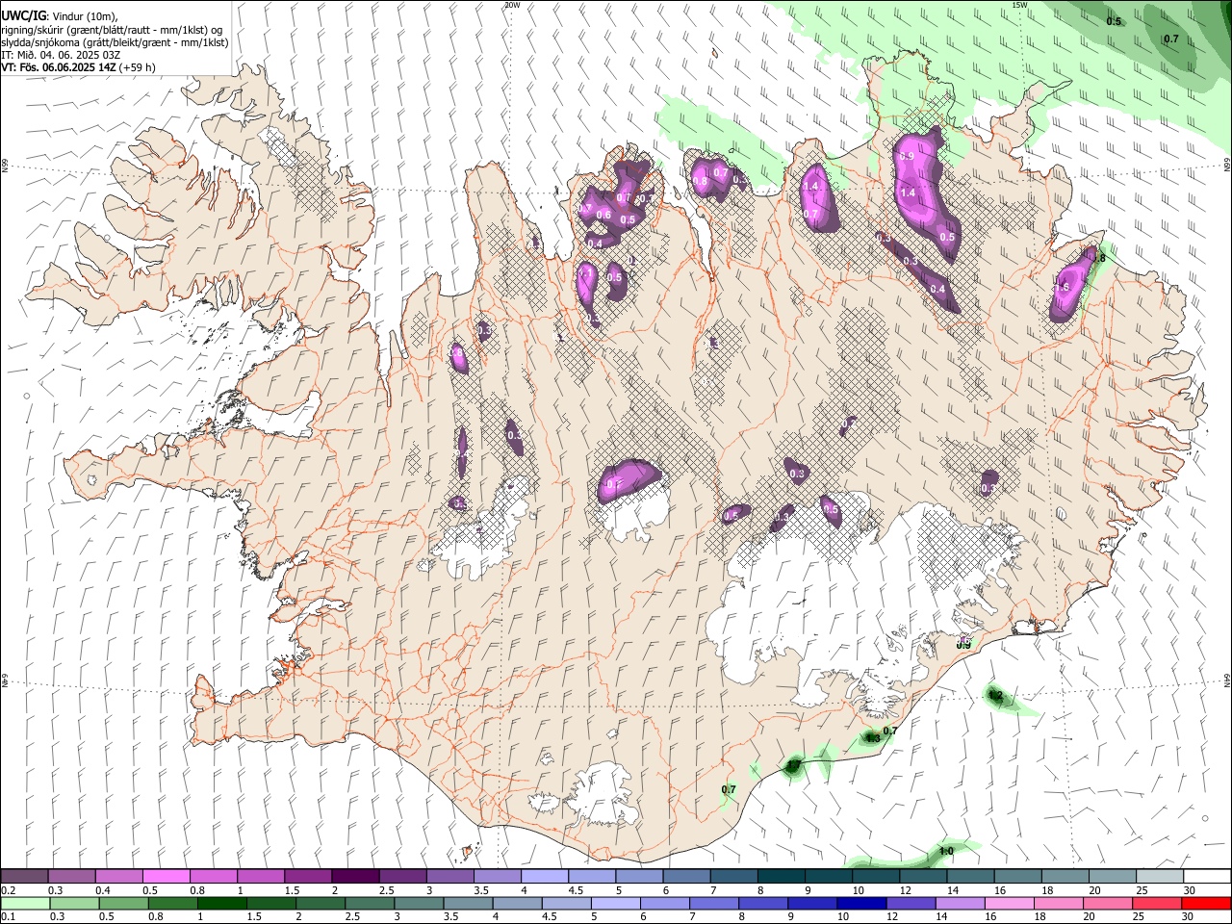
Task: Click the 'IT: Mið. 04. 06. 2025 03Z' line
Action: [61, 55]
